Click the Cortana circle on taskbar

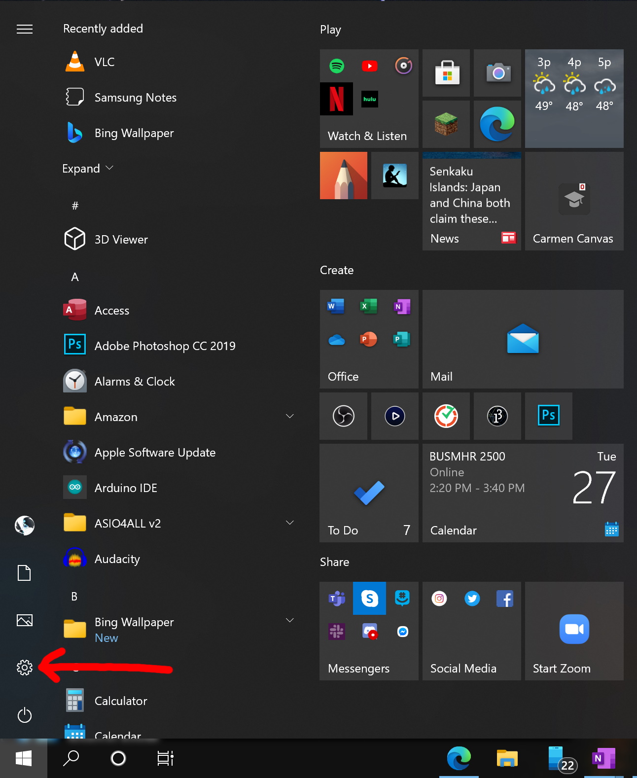tap(118, 758)
